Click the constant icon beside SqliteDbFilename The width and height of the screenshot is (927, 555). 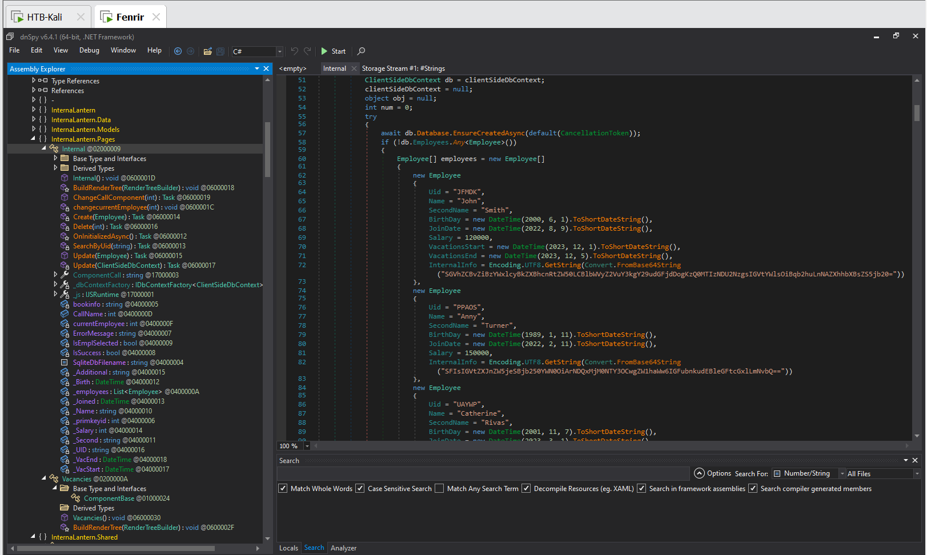(65, 363)
